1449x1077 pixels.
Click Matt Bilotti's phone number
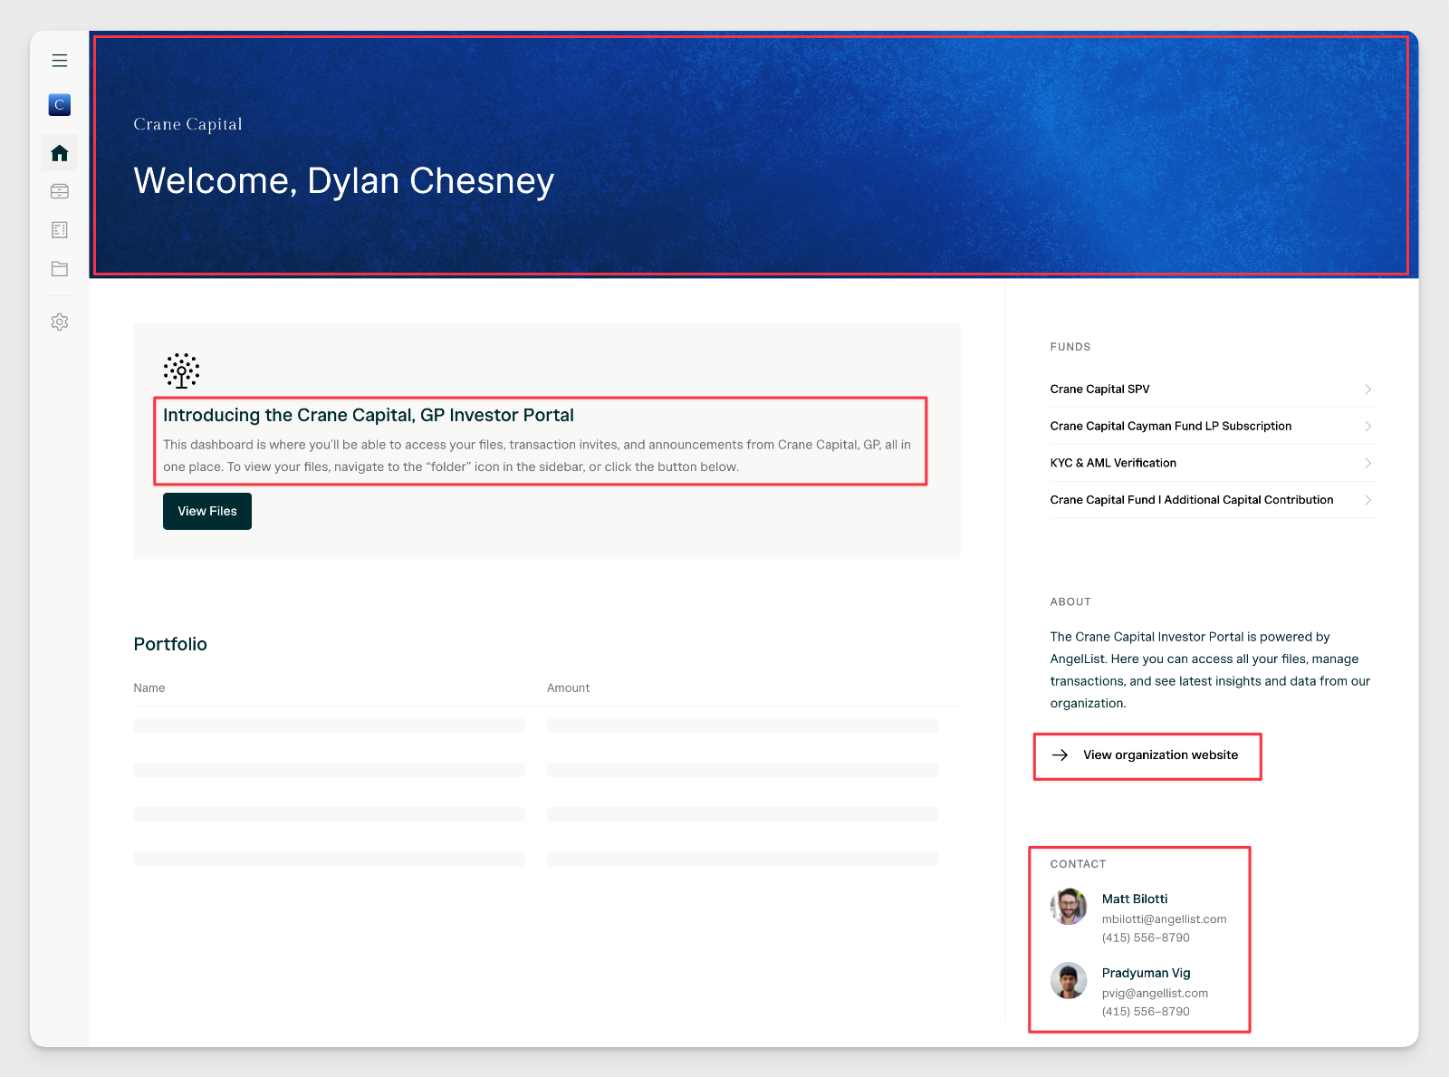tap(1146, 938)
